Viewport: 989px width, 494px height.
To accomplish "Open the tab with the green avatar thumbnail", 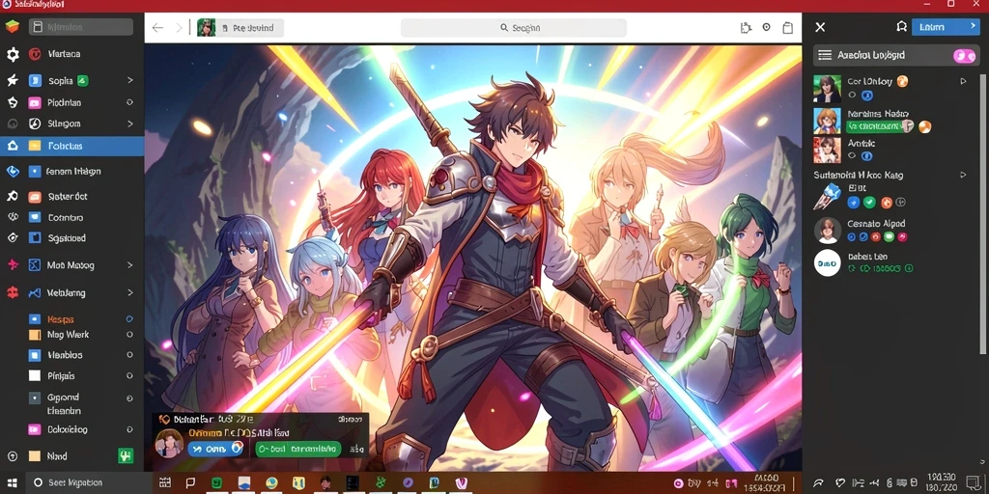I will point(240,28).
